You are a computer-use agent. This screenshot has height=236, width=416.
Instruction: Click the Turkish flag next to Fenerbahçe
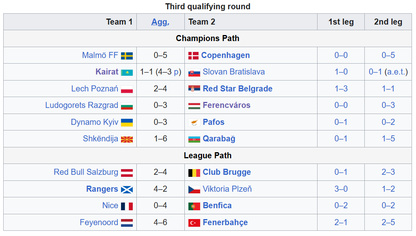(x=194, y=223)
